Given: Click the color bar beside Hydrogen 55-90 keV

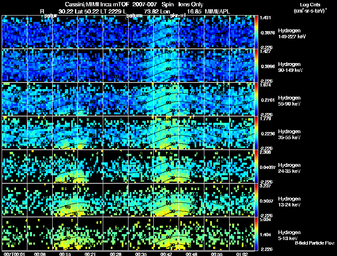Looking at the screenshot, I should point(256,99).
